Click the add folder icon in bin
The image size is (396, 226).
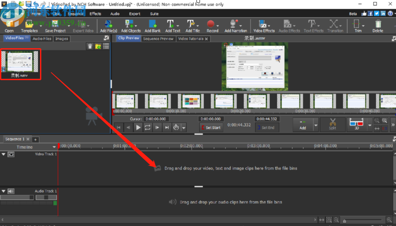click(x=98, y=46)
